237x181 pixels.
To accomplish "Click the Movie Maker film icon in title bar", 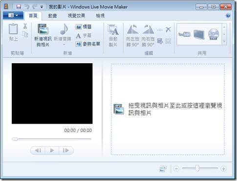I will [6, 6].
